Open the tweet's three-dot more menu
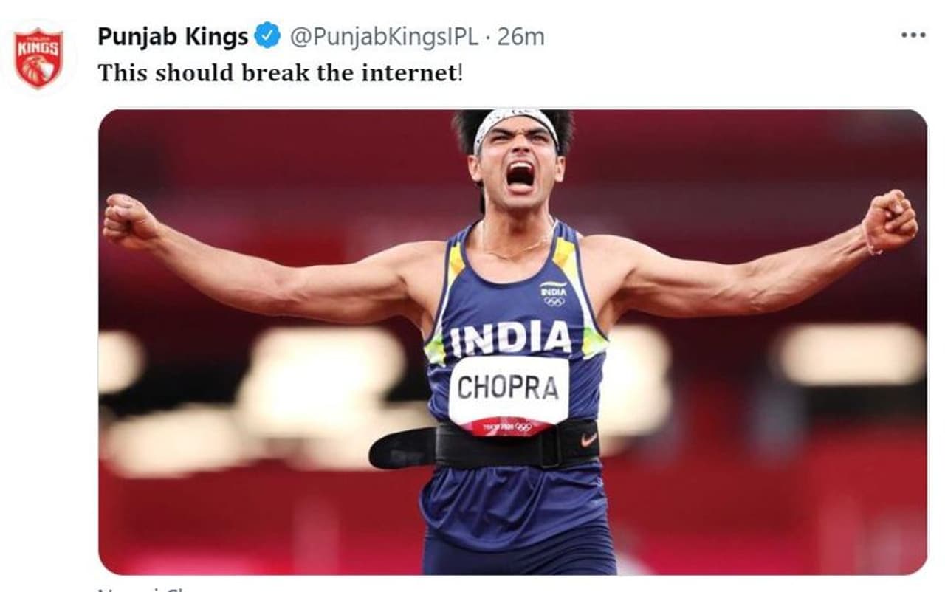The image size is (945, 592). pos(913,35)
